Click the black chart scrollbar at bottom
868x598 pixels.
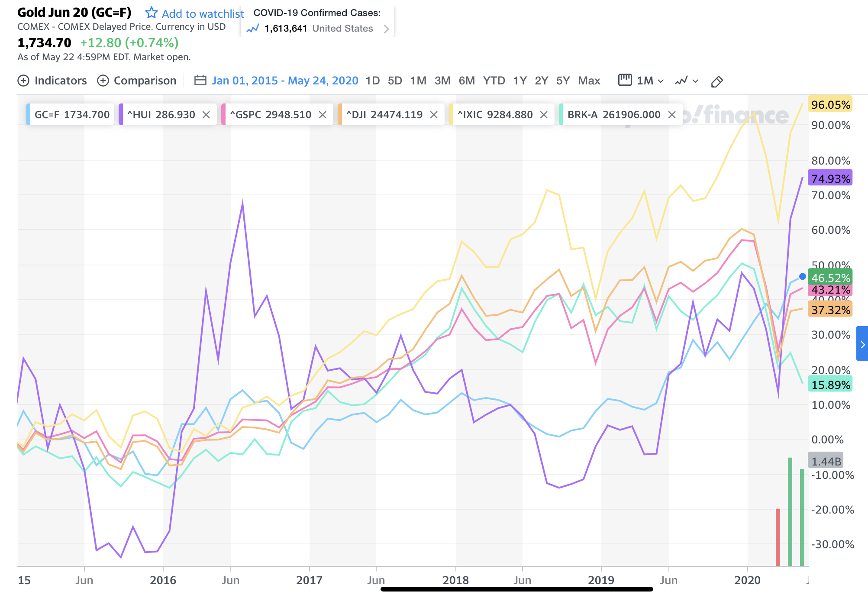(516, 589)
